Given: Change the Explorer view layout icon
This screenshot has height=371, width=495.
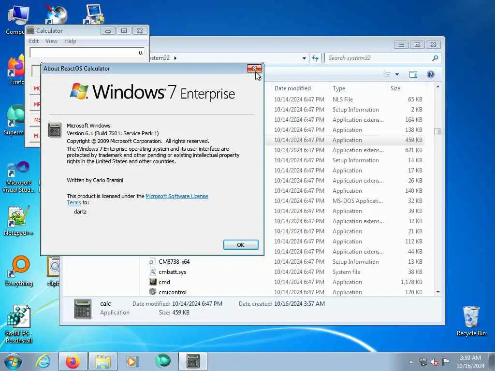Looking at the screenshot, I should 387,74.
